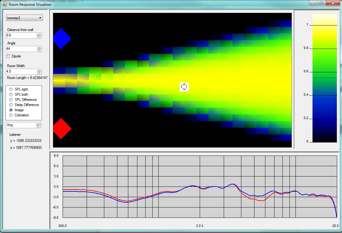The width and height of the screenshot is (342, 233).
Task: Open the twoway2 speaker dropdown
Action: pyautogui.click(x=24, y=18)
